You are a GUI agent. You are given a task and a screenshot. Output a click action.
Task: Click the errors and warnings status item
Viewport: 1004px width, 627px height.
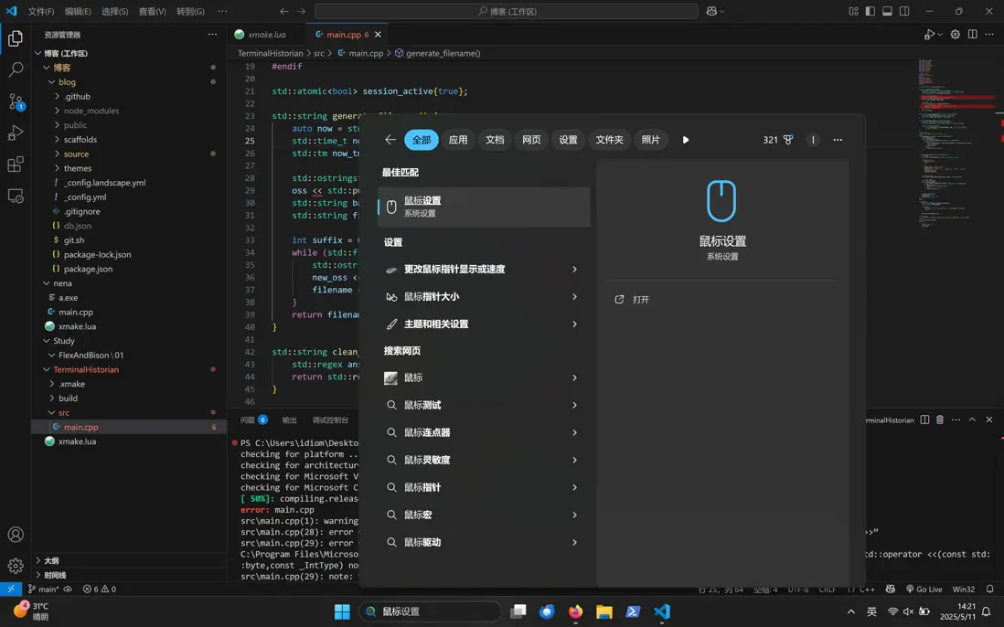pyautogui.click(x=100, y=590)
